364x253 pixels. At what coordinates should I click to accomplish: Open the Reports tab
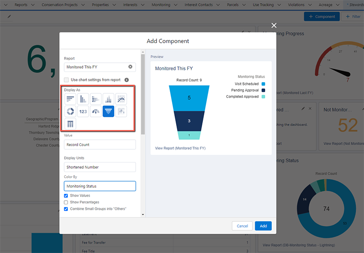pos(21,5)
